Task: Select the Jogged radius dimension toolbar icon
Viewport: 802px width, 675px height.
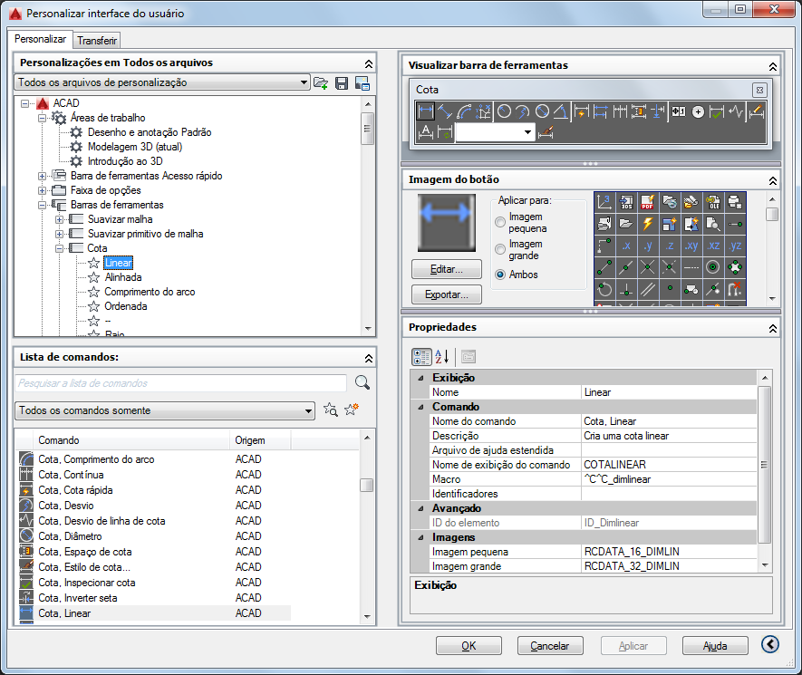Action: [x=523, y=111]
